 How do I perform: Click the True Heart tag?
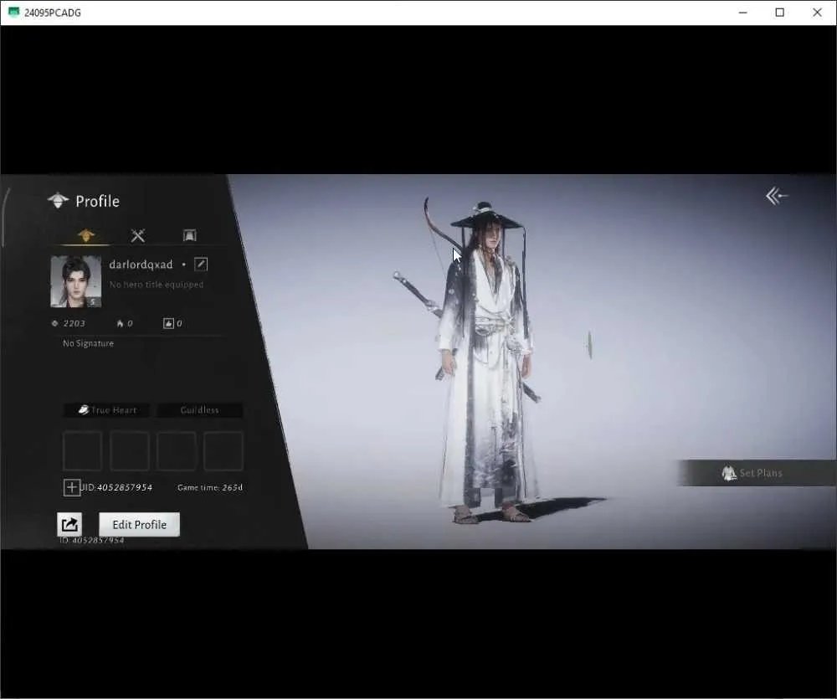107,410
